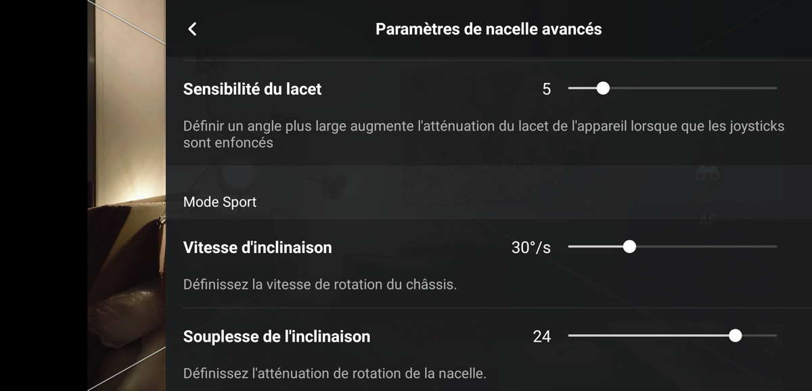Select the Vitesse d'inclinaison slider knob

pyautogui.click(x=629, y=247)
